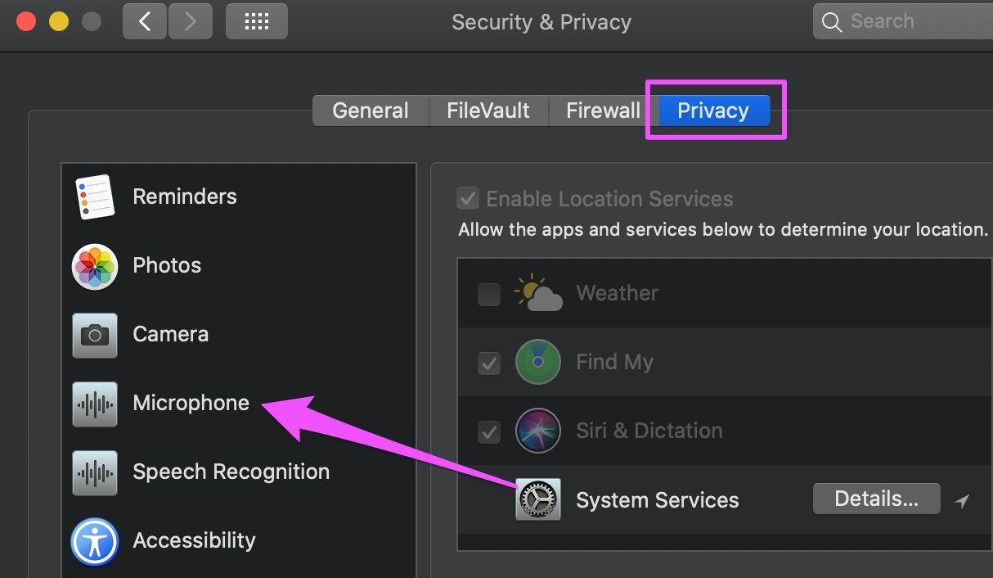Check the Weather location access box
The image size is (993, 578).
point(489,294)
